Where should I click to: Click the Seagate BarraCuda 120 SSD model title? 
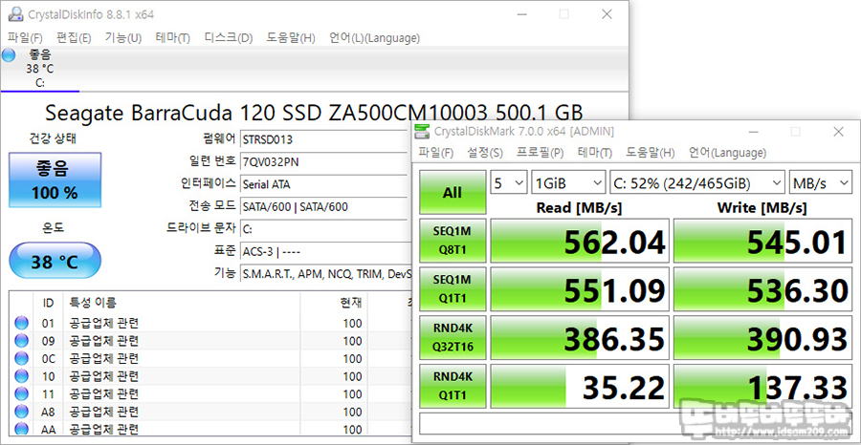click(314, 113)
